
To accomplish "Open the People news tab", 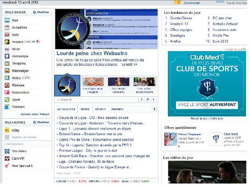I will [x=100, y=109].
